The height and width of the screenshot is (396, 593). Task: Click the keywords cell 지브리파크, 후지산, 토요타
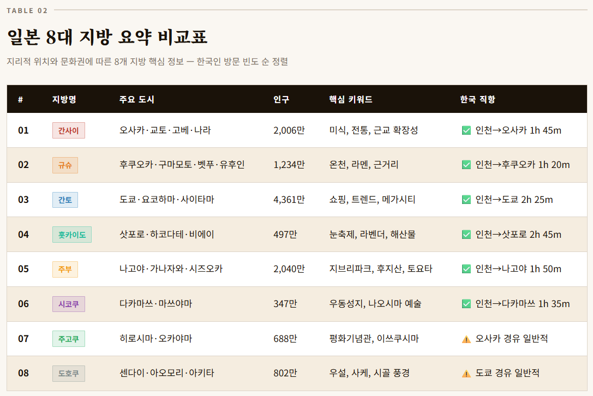381,268
